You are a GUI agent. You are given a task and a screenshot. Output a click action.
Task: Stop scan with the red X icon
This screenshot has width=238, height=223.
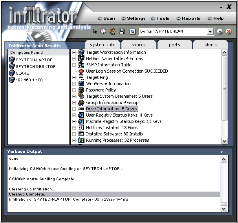pos(229,31)
